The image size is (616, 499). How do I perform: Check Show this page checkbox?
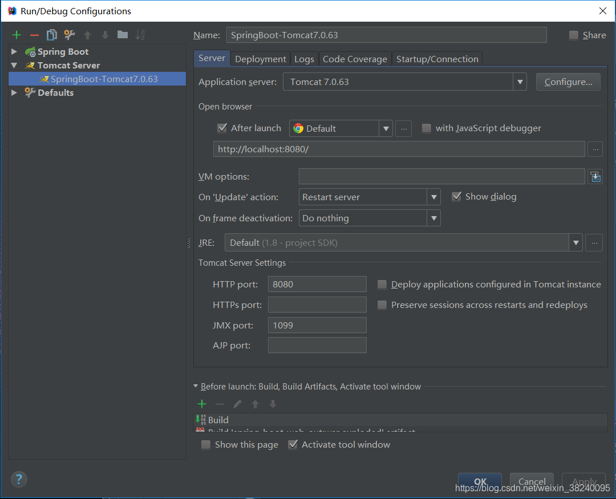pos(206,445)
